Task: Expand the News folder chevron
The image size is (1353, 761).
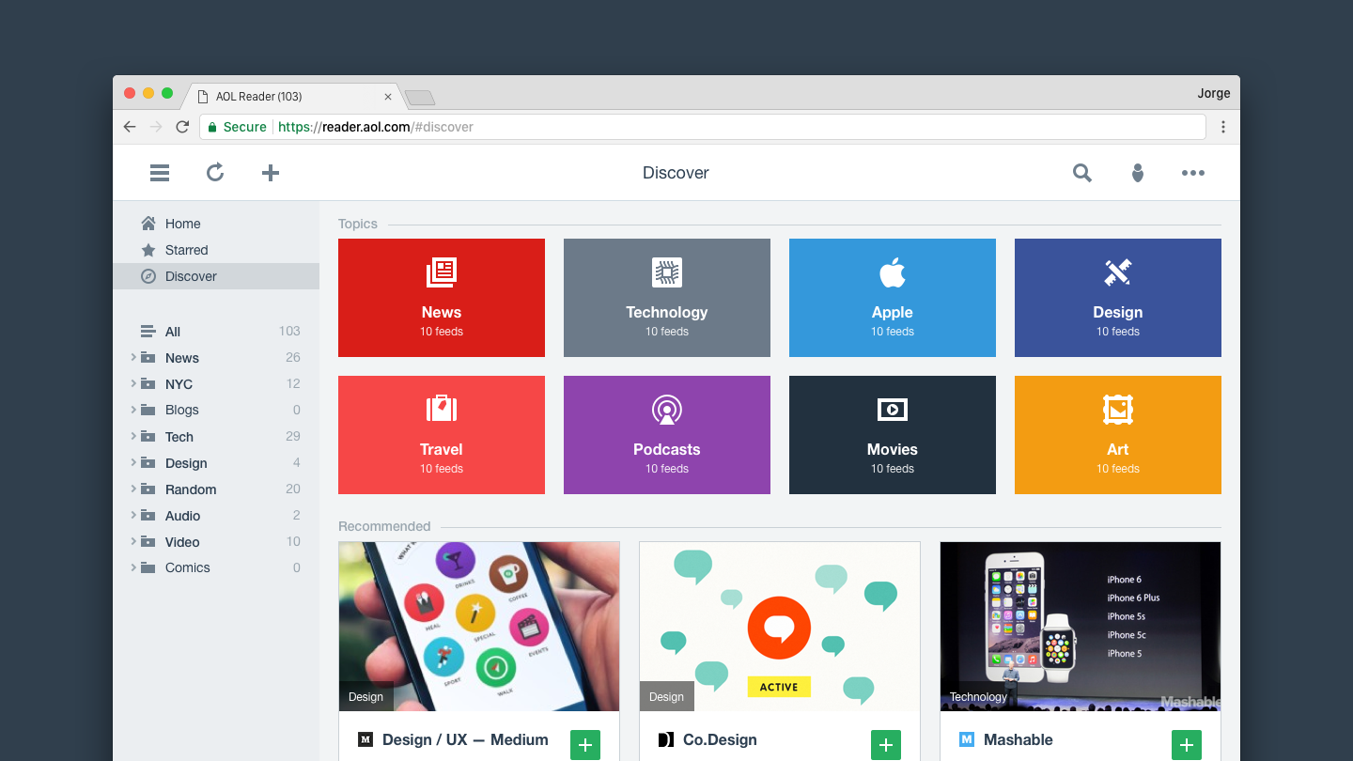Action: 133,357
